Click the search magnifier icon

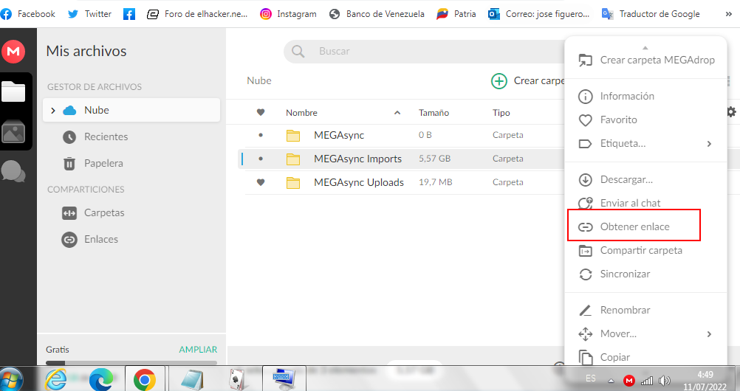point(298,51)
